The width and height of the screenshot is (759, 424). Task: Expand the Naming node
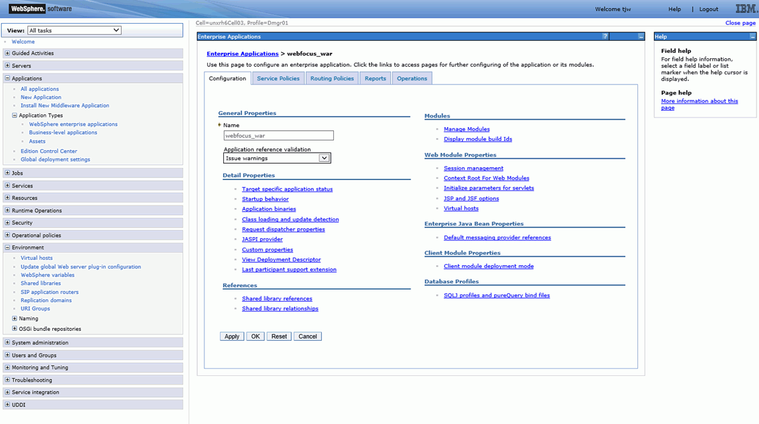coord(15,318)
